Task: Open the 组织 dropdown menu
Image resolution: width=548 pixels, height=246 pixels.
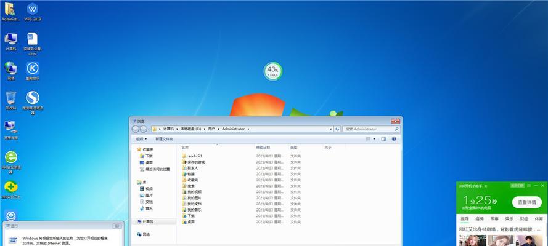Action: point(142,139)
